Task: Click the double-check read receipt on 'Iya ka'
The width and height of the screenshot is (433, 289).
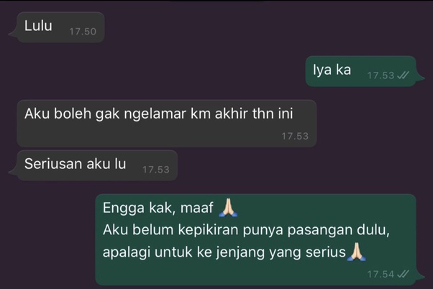Action: pos(403,75)
